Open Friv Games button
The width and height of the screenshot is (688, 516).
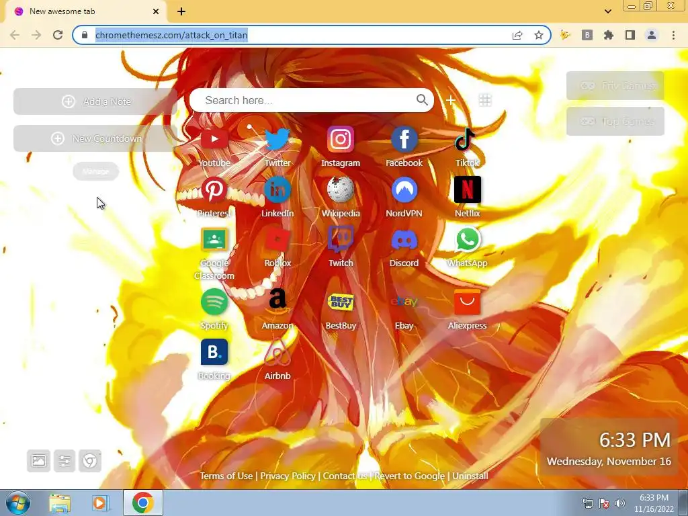(x=615, y=85)
